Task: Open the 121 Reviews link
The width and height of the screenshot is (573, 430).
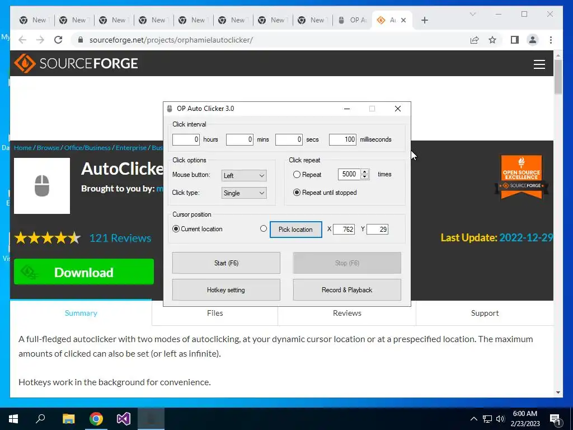Action: pyautogui.click(x=120, y=238)
